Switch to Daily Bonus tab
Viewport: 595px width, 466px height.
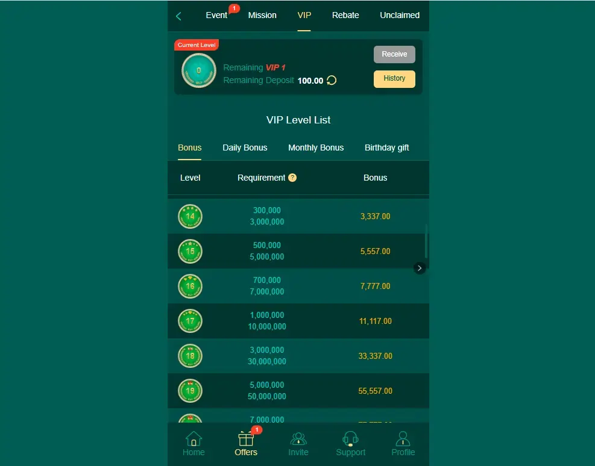[x=245, y=148]
